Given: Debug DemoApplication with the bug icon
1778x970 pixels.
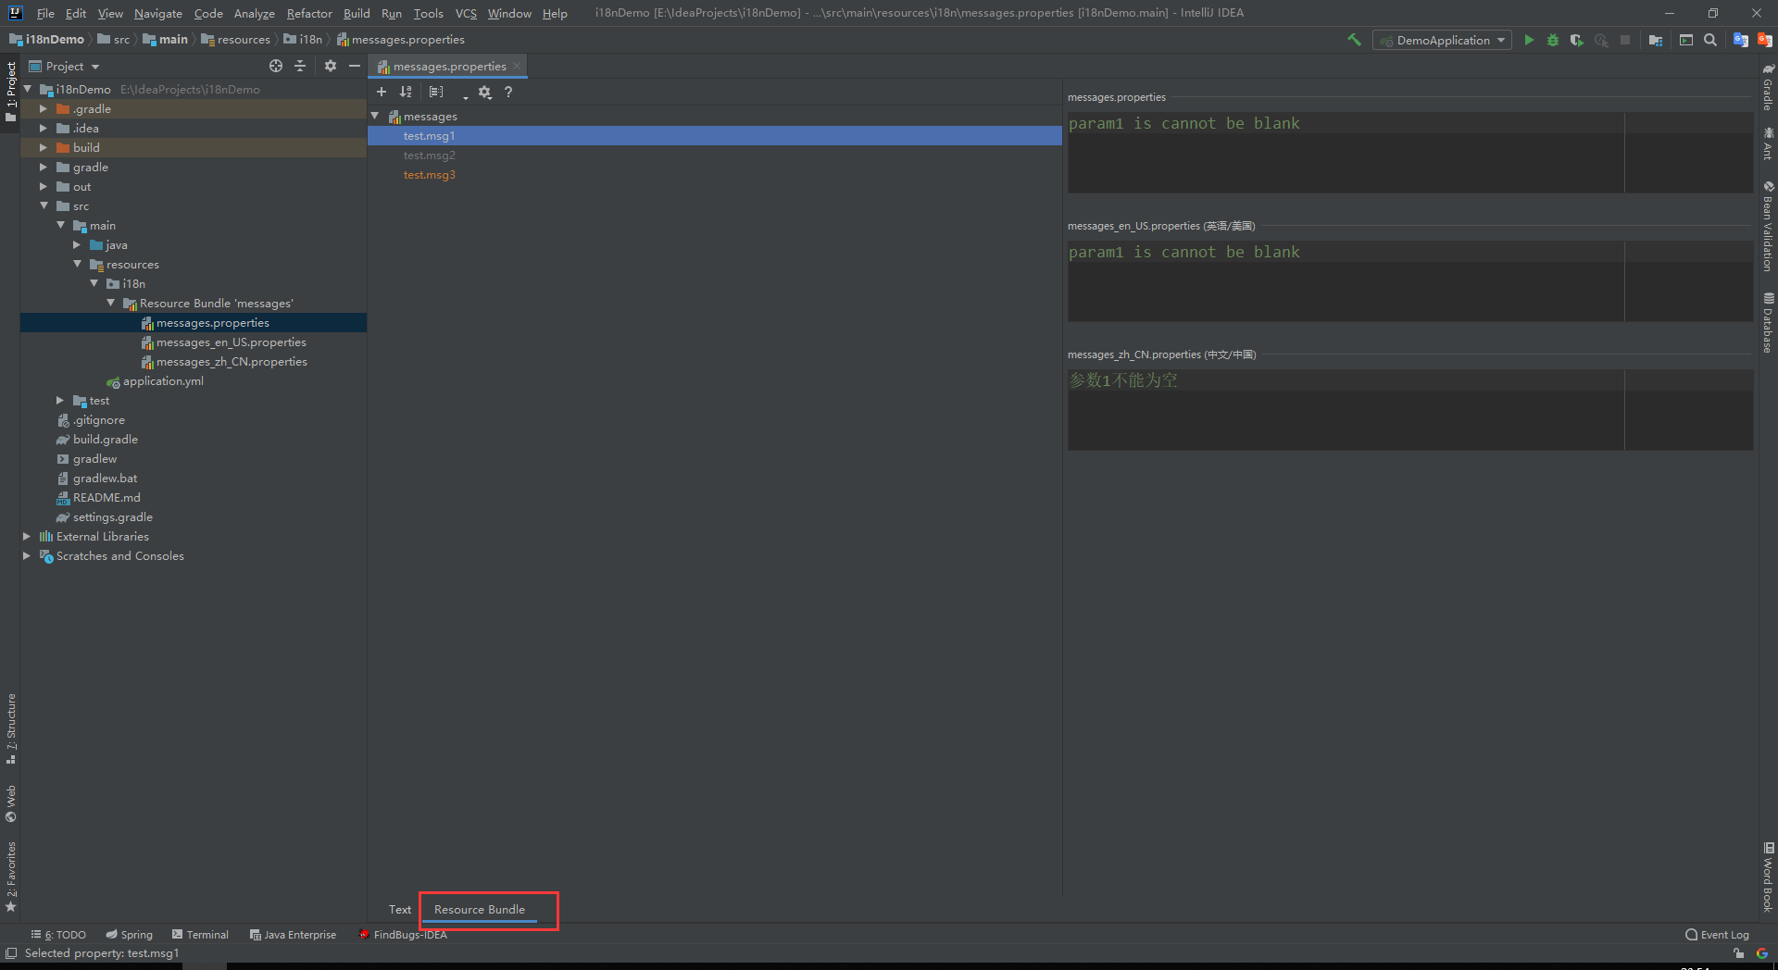Looking at the screenshot, I should point(1553,40).
